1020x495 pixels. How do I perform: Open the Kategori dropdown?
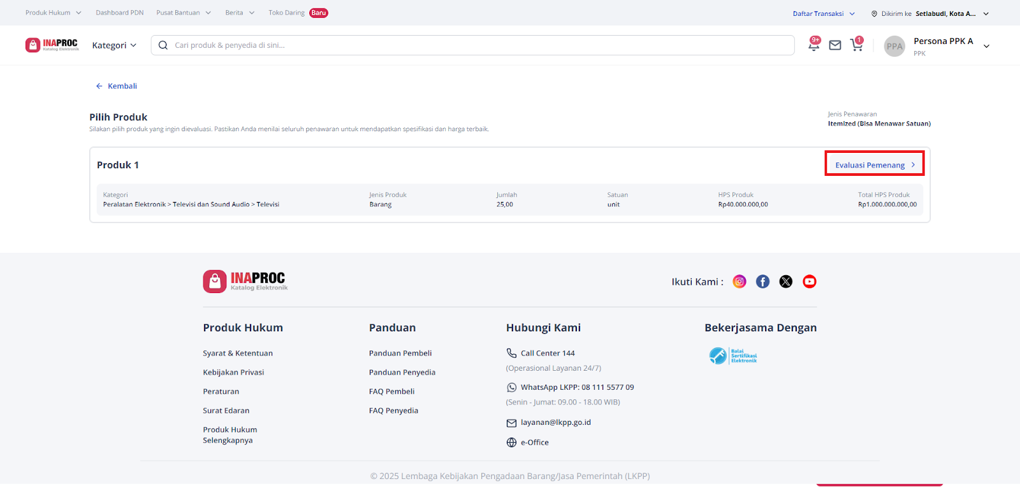114,45
